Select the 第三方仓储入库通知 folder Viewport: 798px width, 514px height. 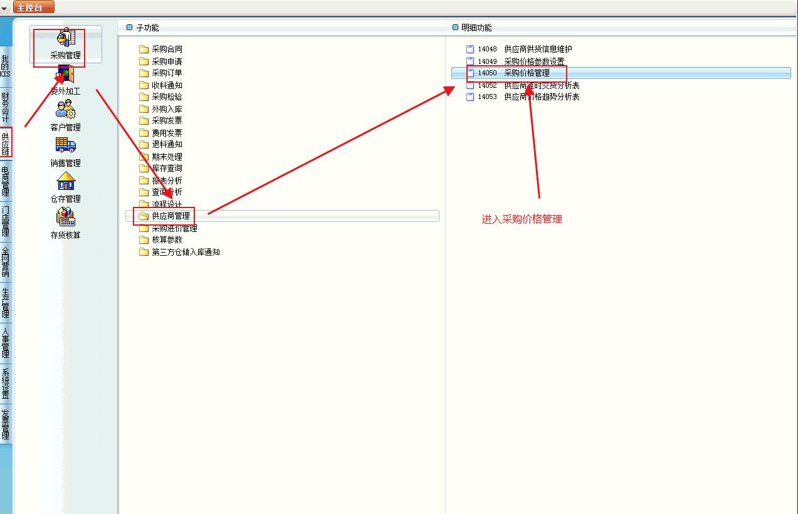point(179,252)
